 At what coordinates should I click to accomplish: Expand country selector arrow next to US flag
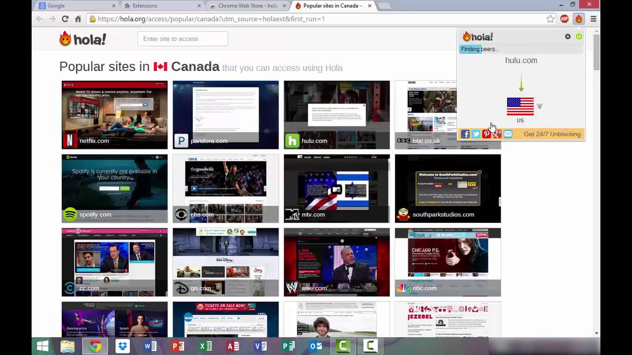[540, 106]
